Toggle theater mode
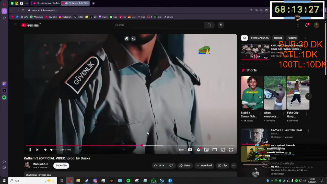The height and width of the screenshot is (184, 327). click(215, 150)
